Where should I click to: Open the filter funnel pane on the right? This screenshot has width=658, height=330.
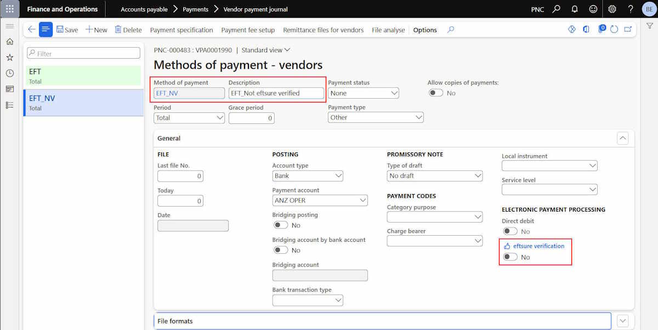point(649,26)
